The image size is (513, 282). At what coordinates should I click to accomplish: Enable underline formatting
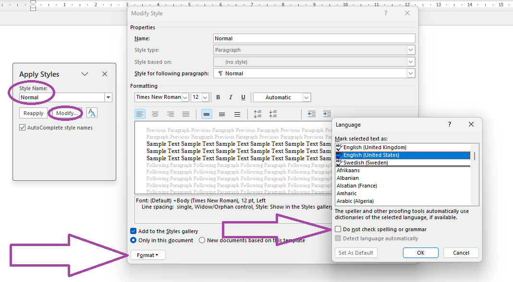click(x=243, y=97)
